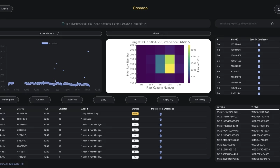Click the search magnifier icon
The image size is (280, 168).
(273, 24)
